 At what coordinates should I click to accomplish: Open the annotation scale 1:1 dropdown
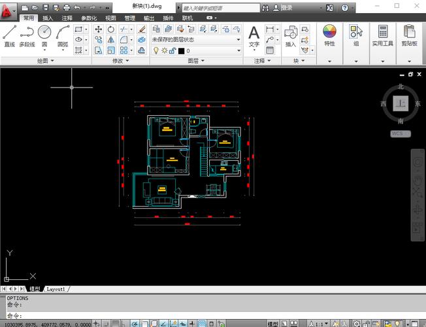pyautogui.click(x=318, y=324)
